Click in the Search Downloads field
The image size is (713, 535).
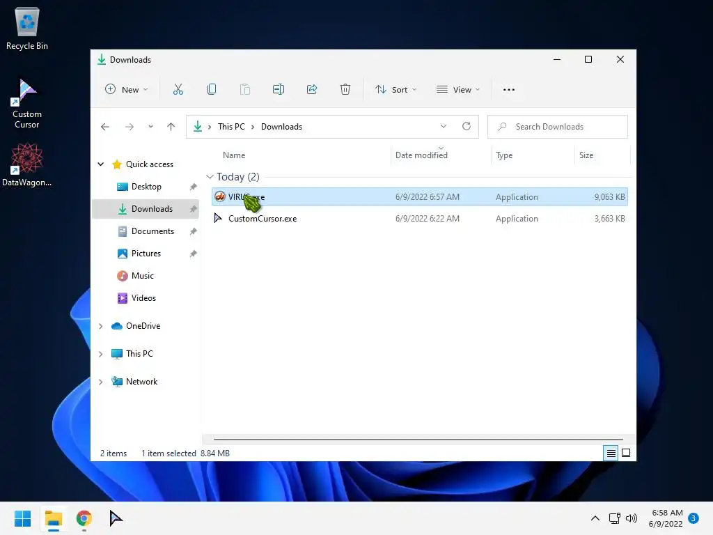tap(558, 127)
